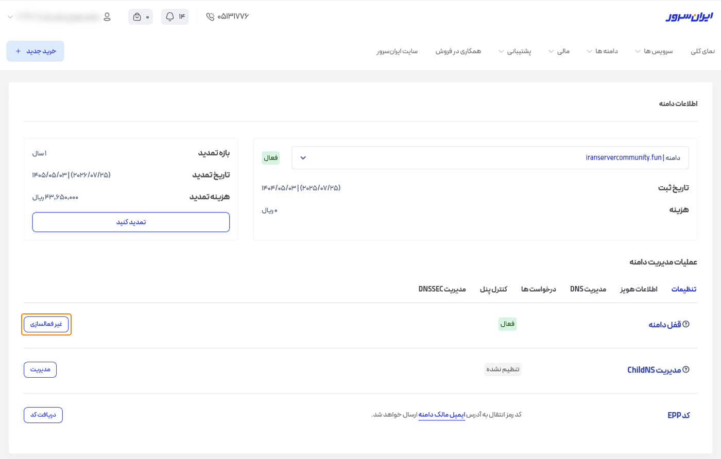The image size is (721, 459).
Task: Expand the domain selector dropdown
Action: pyautogui.click(x=303, y=158)
